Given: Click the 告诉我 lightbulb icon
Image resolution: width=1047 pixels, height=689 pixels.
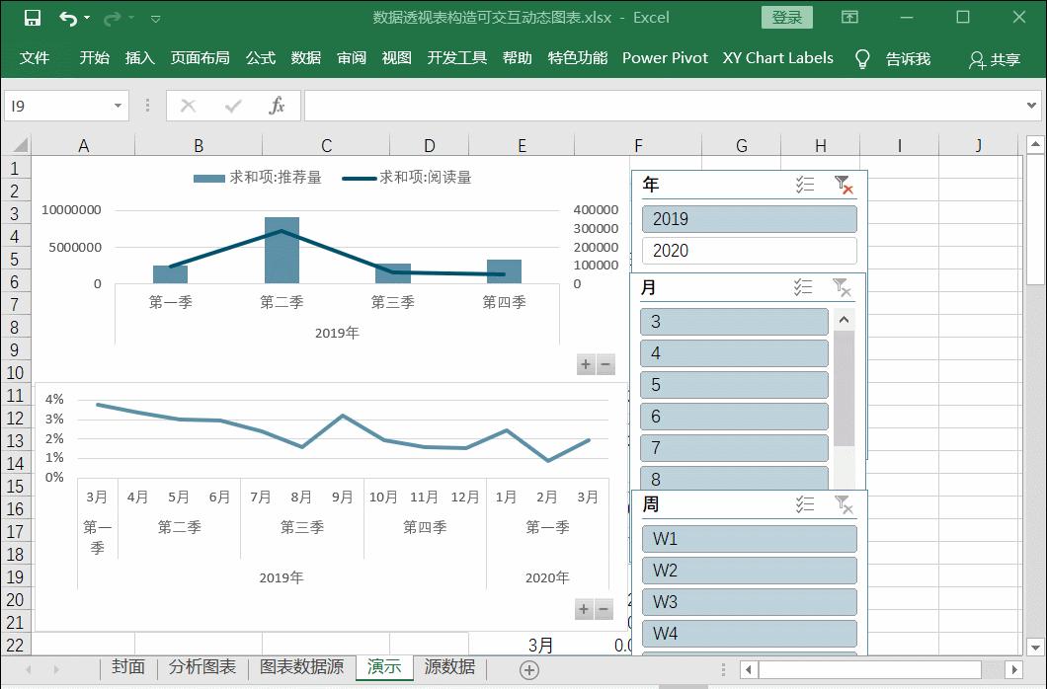Looking at the screenshot, I should click(x=860, y=58).
